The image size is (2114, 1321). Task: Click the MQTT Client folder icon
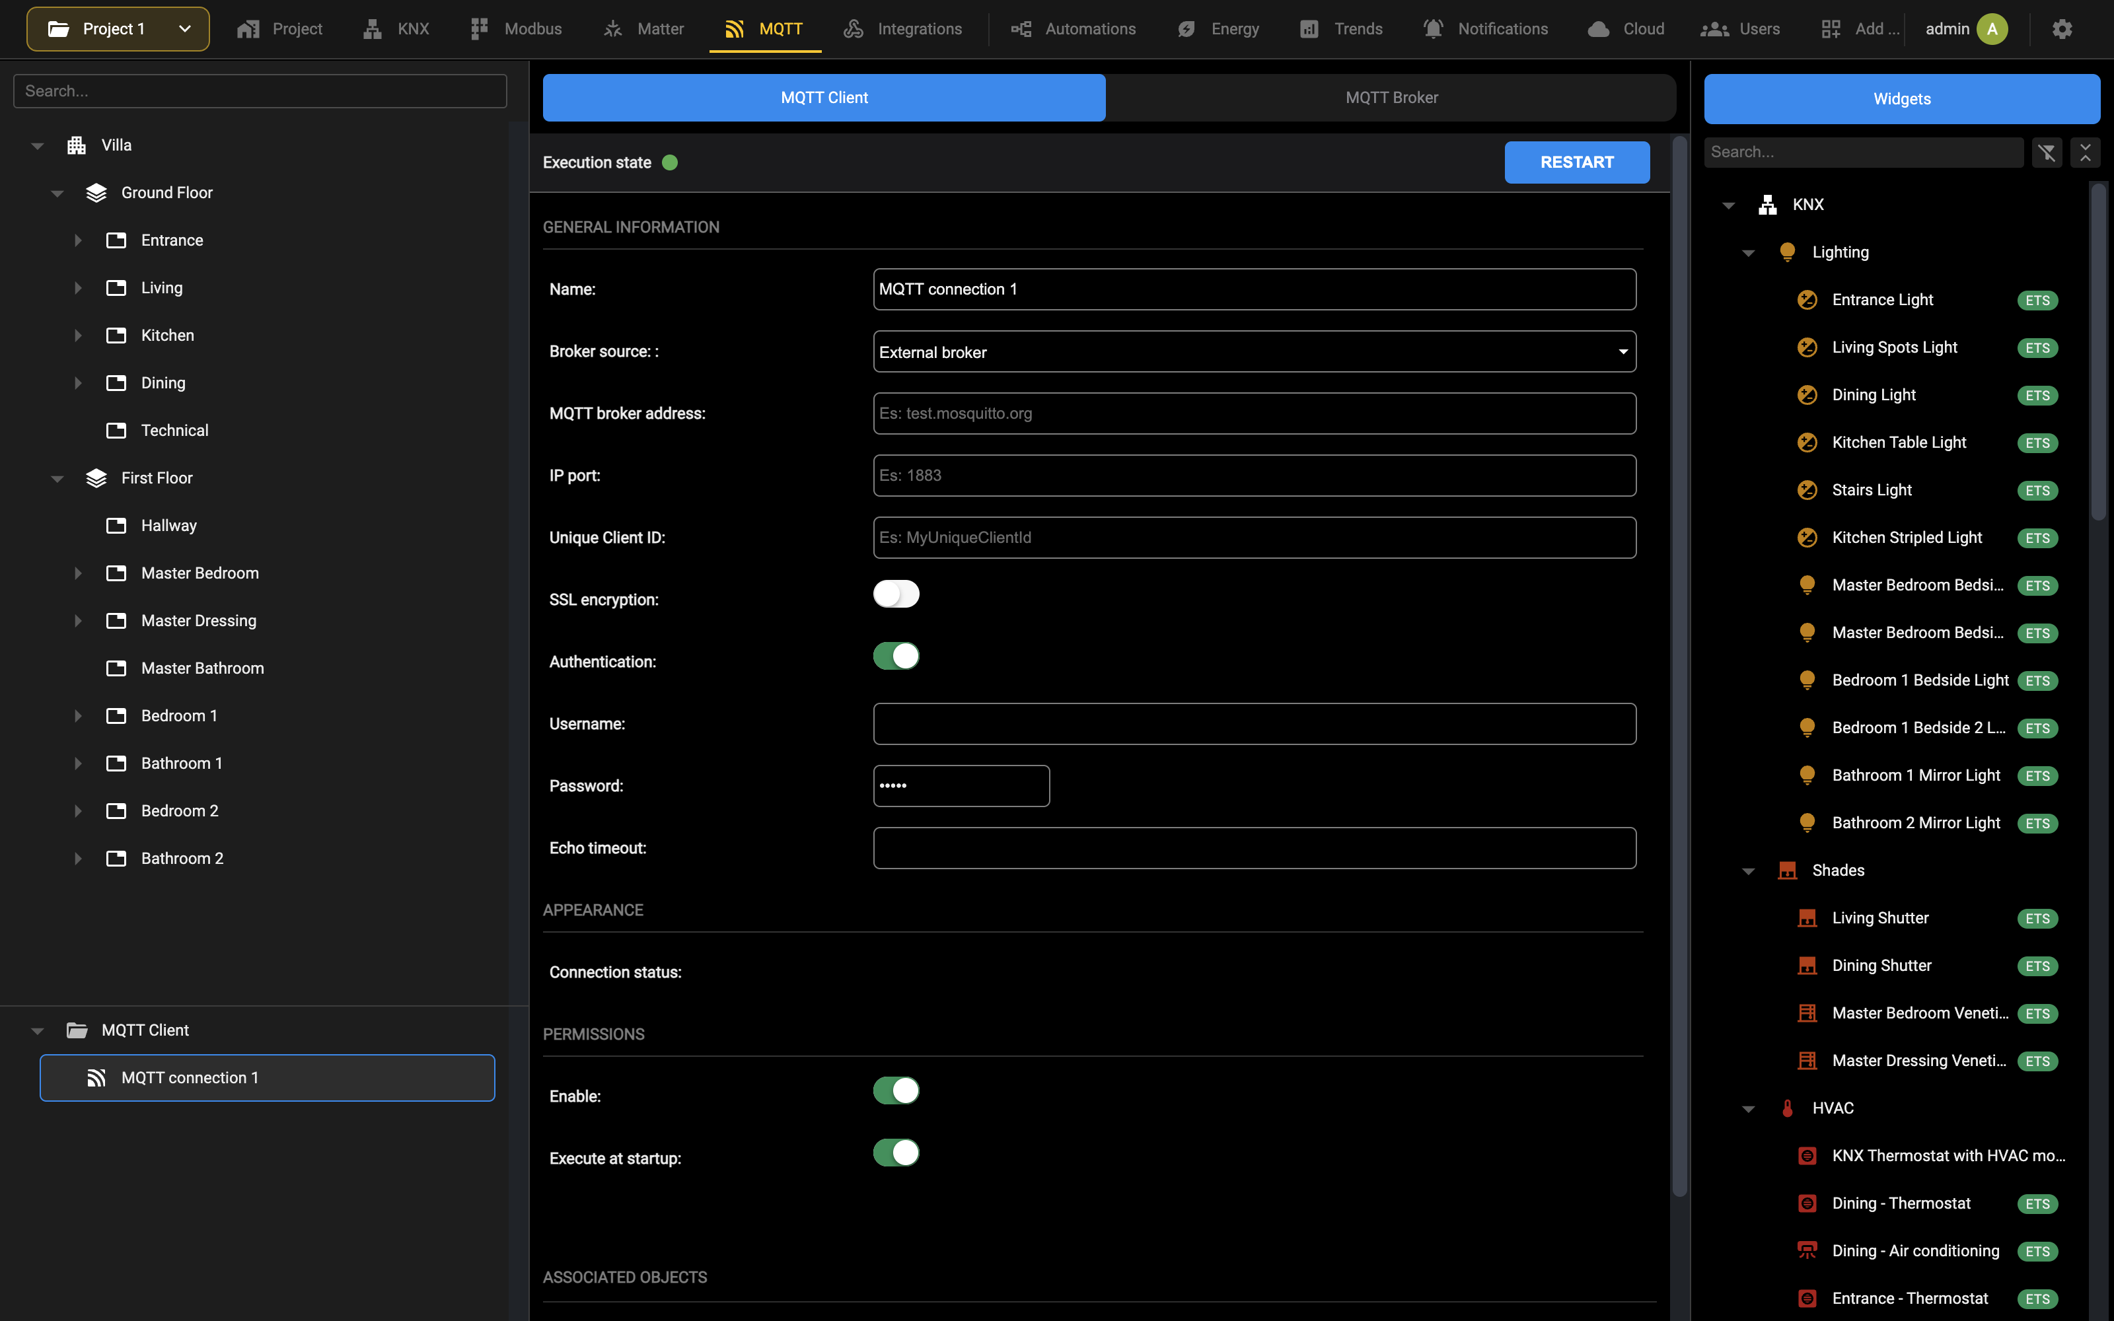coord(77,1030)
